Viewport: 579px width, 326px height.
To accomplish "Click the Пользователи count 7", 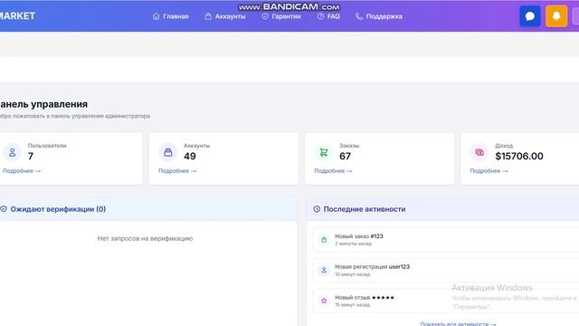I will click(31, 156).
